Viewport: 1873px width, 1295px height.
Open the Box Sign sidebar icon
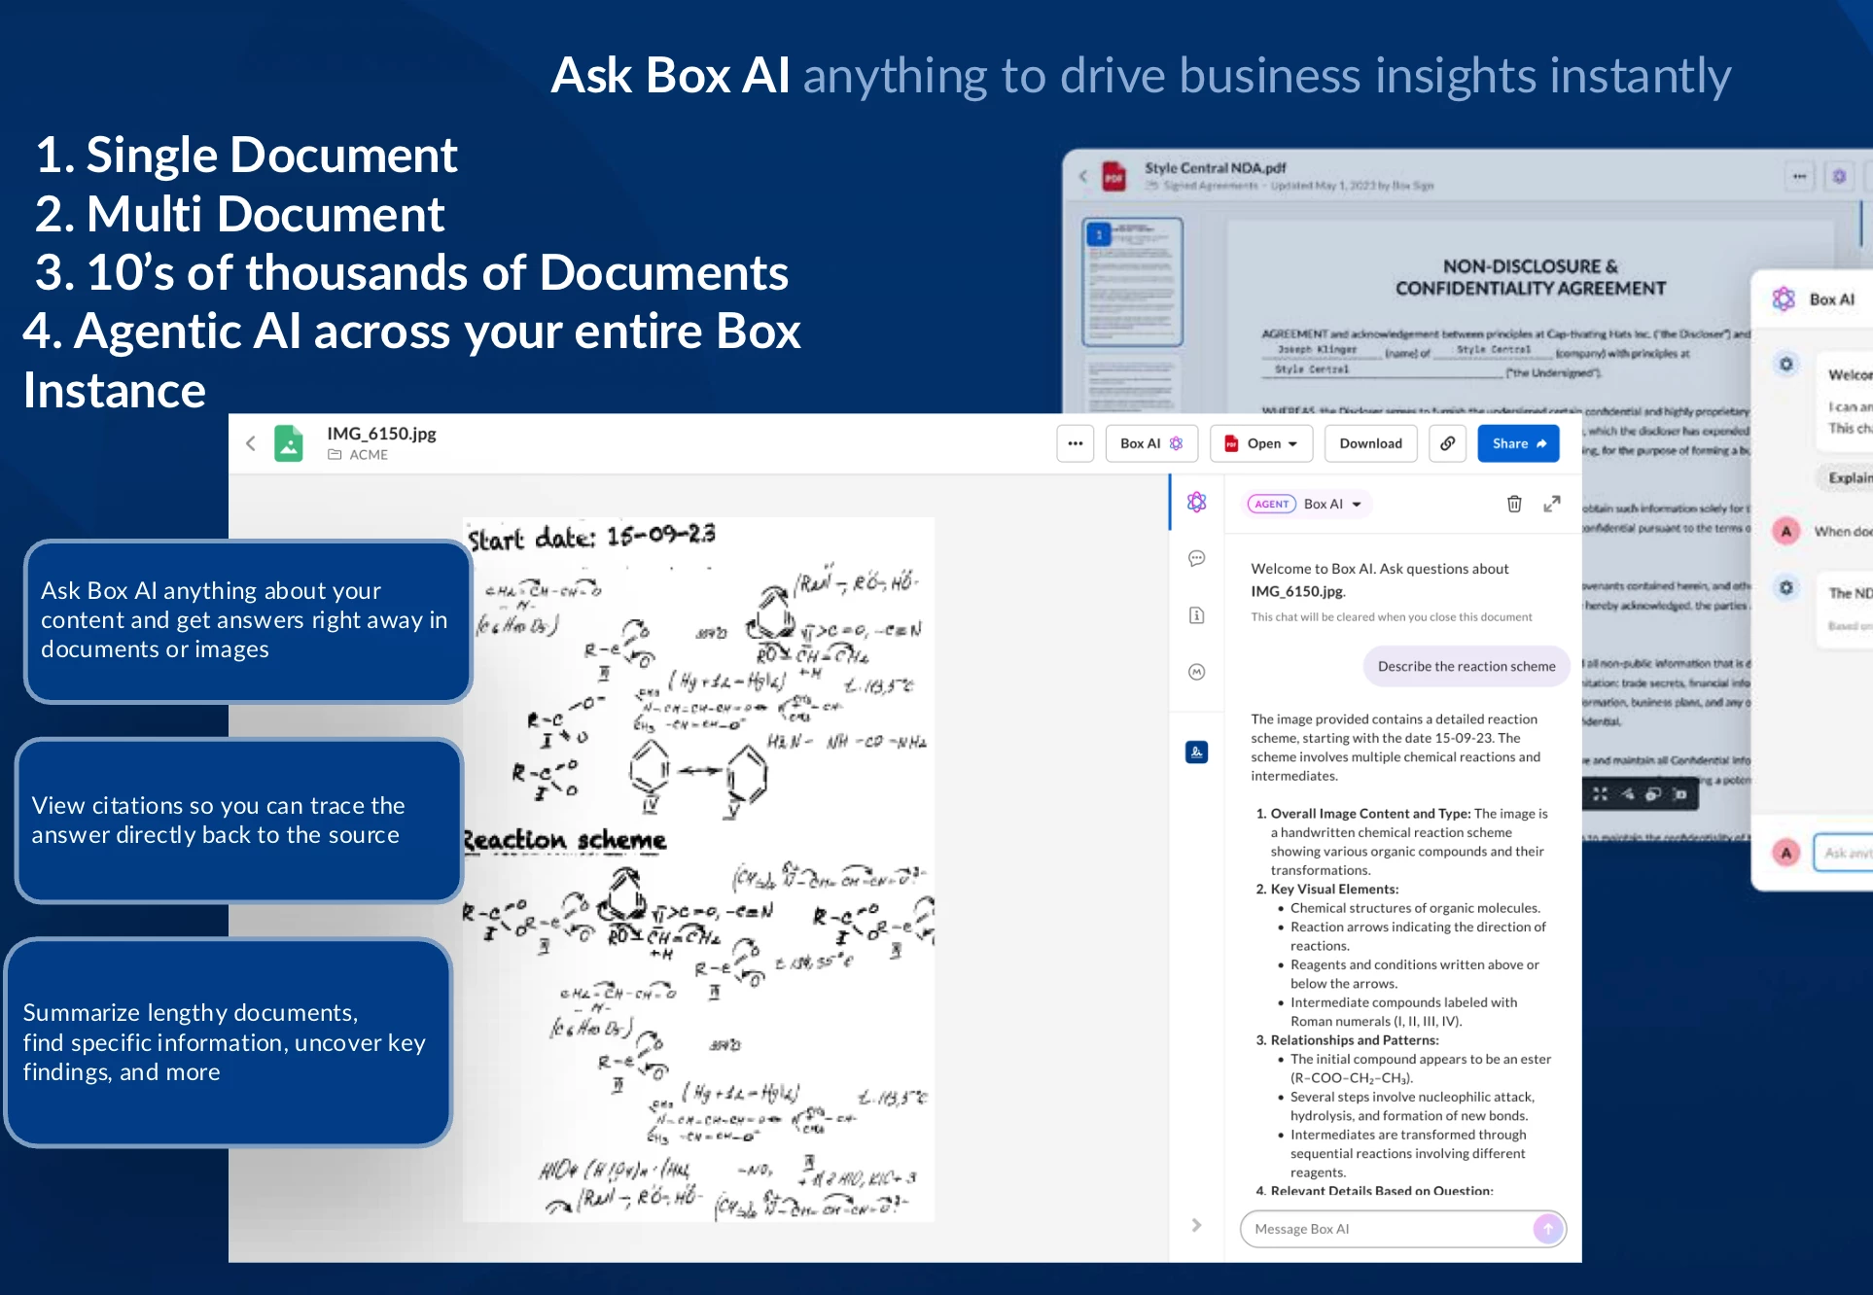pyautogui.click(x=1196, y=752)
